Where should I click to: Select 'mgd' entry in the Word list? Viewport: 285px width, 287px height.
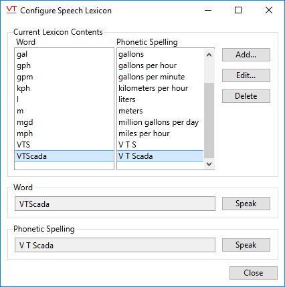coord(64,122)
